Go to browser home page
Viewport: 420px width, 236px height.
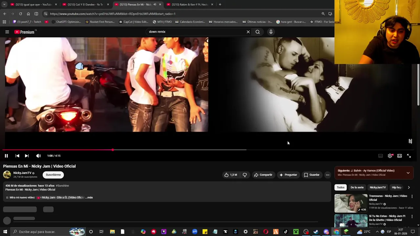(28, 14)
